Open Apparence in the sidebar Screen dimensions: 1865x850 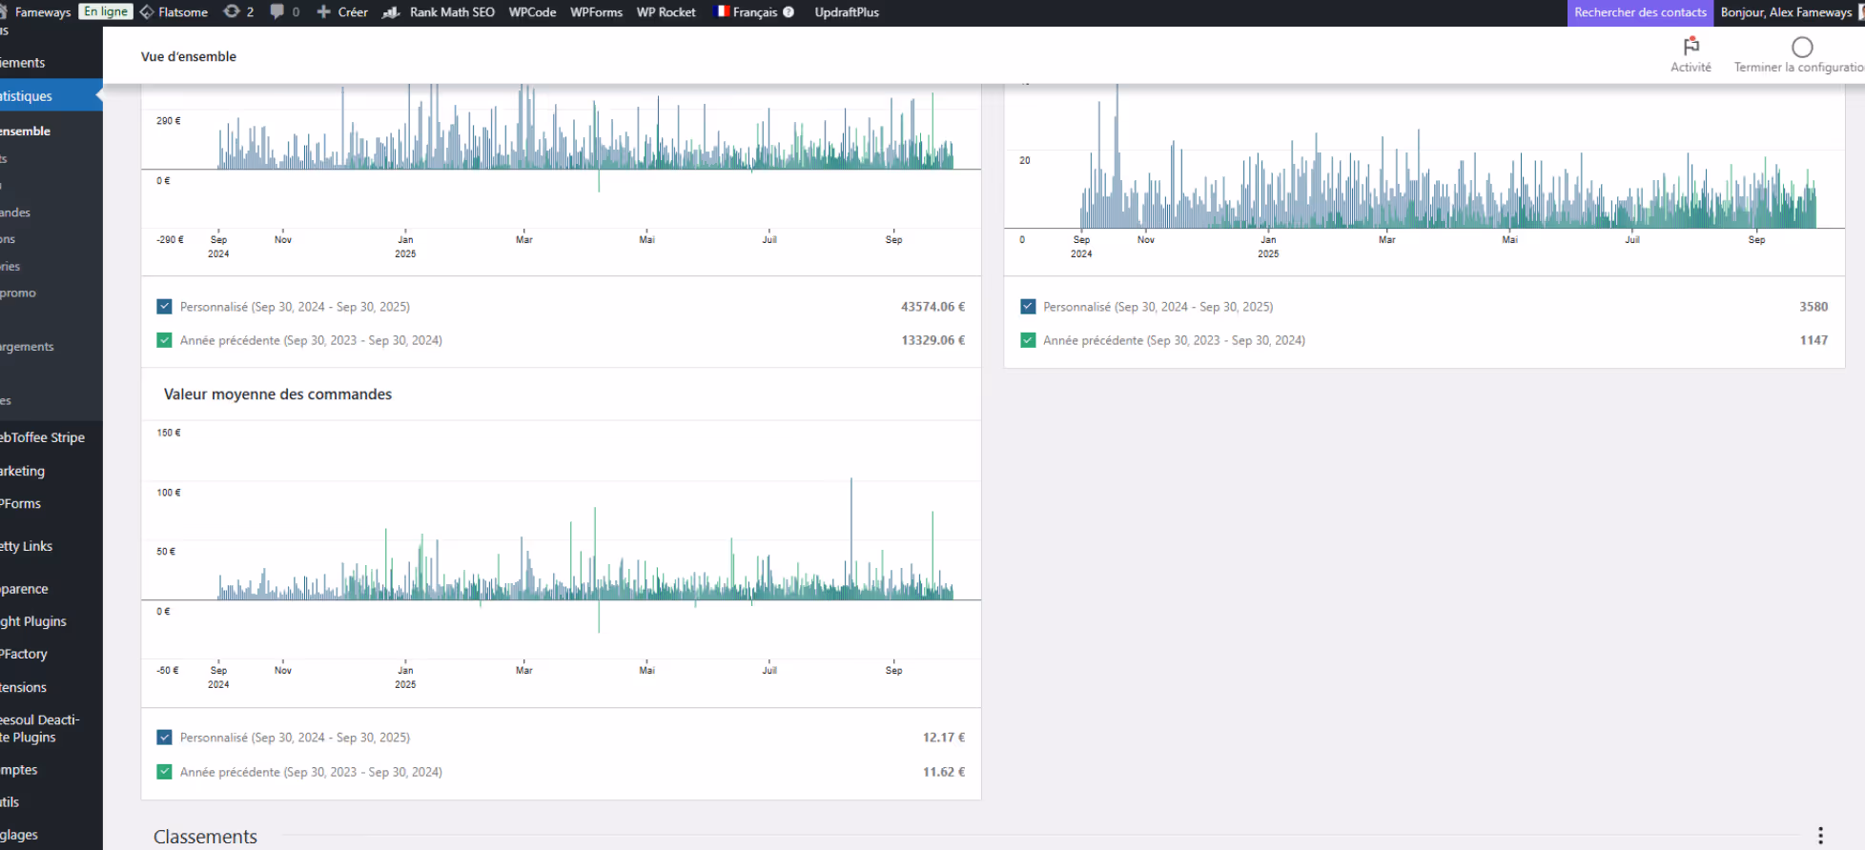tap(24, 589)
